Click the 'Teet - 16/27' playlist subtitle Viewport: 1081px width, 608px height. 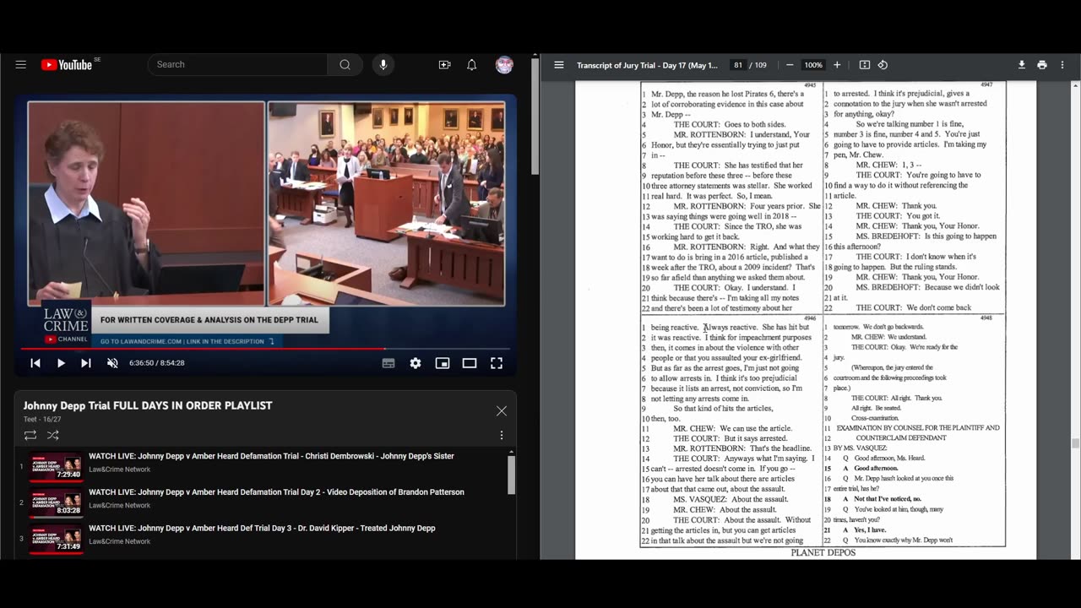click(41, 419)
